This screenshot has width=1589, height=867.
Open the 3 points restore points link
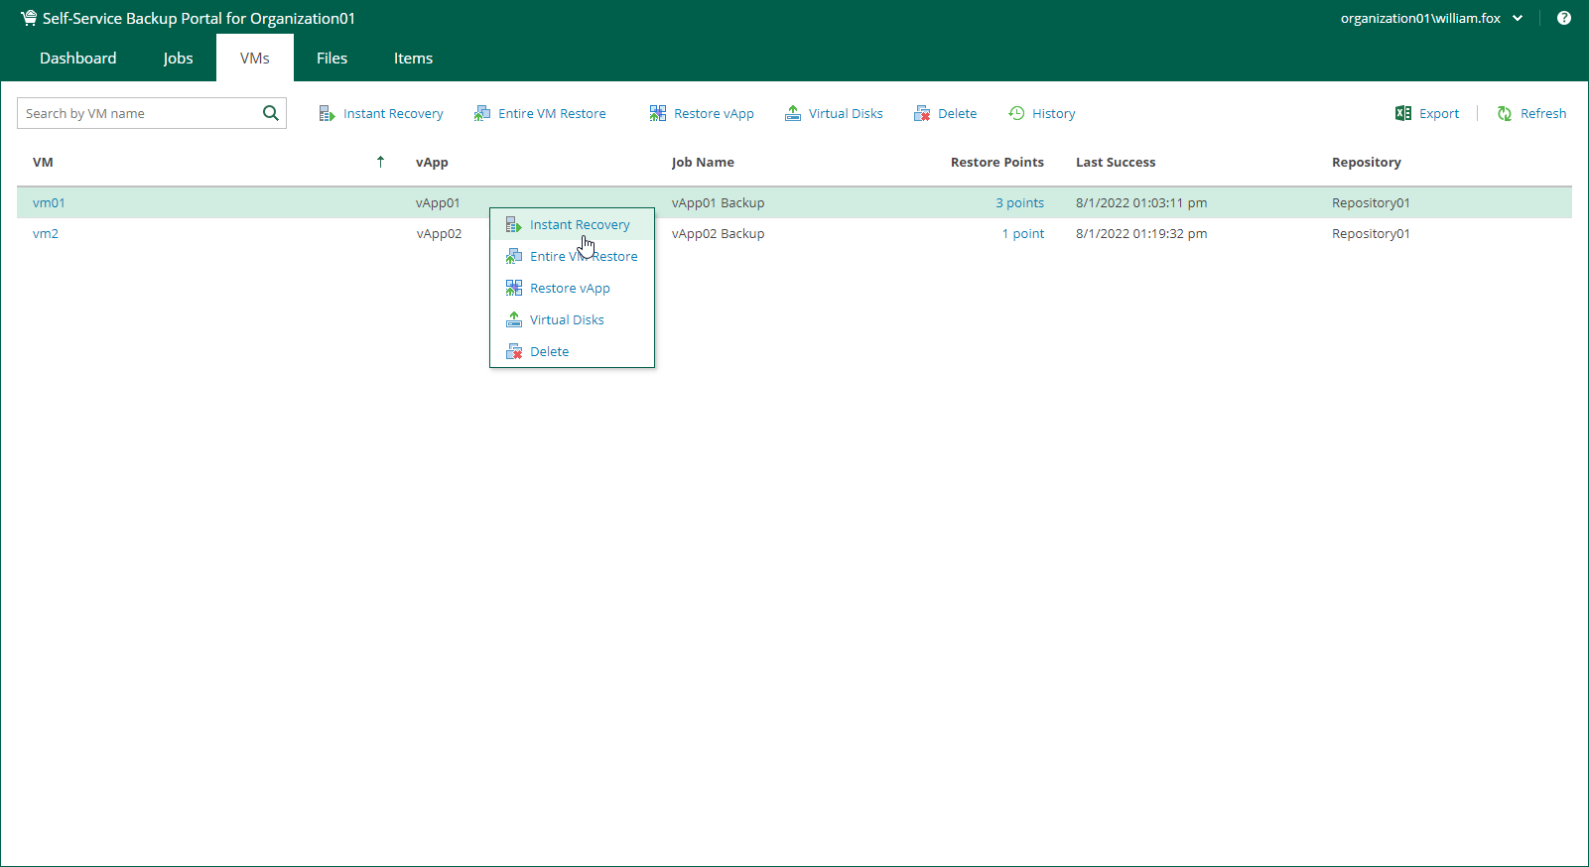1019,203
